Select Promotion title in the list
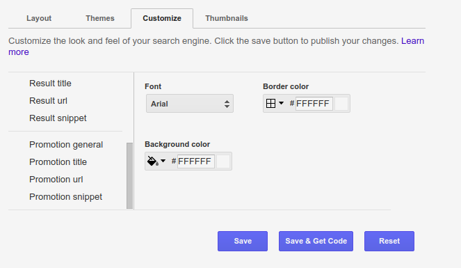This screenshot has width=461, height=268. coord(58,161)
